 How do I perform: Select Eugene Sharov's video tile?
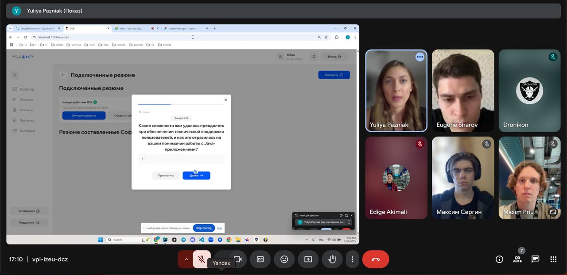(x=463, y=90)
